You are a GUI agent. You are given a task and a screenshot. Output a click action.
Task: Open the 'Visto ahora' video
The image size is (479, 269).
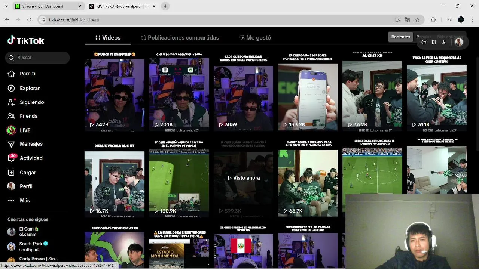coord(243,179)
